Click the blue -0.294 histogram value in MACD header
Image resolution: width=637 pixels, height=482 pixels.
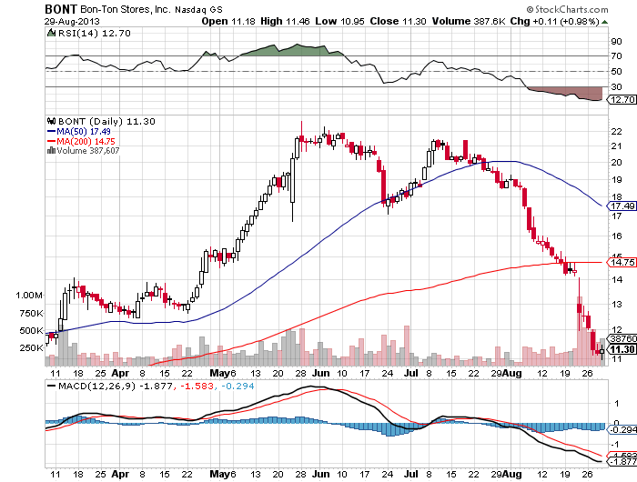[238, 387]
